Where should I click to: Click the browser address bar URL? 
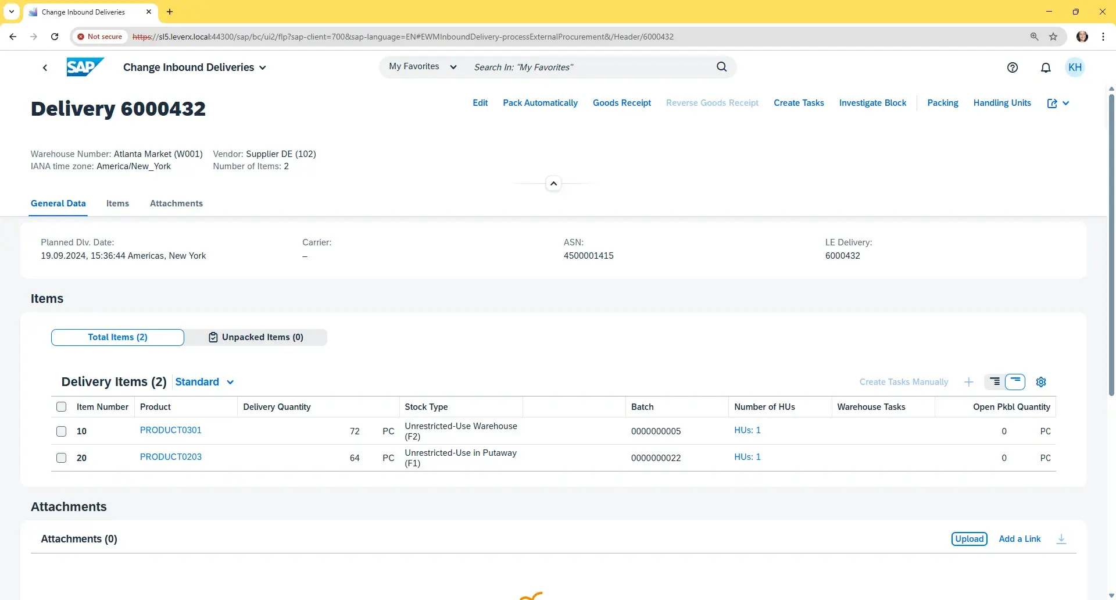(x=403, y=37)
